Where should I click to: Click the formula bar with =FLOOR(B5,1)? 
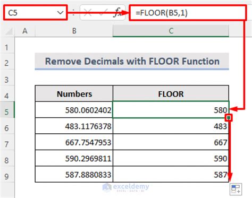point(188,13)
